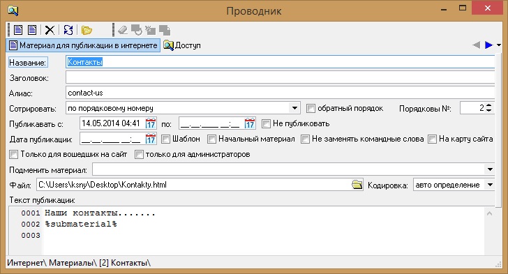Image resolution: width=508 pixels, height=274 pixels.
Task: Click the form's vertical scrollbar
Action: 498,131
